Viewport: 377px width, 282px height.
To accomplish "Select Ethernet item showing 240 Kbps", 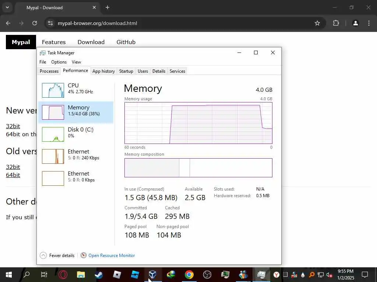I will pyautogui.click(x=76, y=156).
